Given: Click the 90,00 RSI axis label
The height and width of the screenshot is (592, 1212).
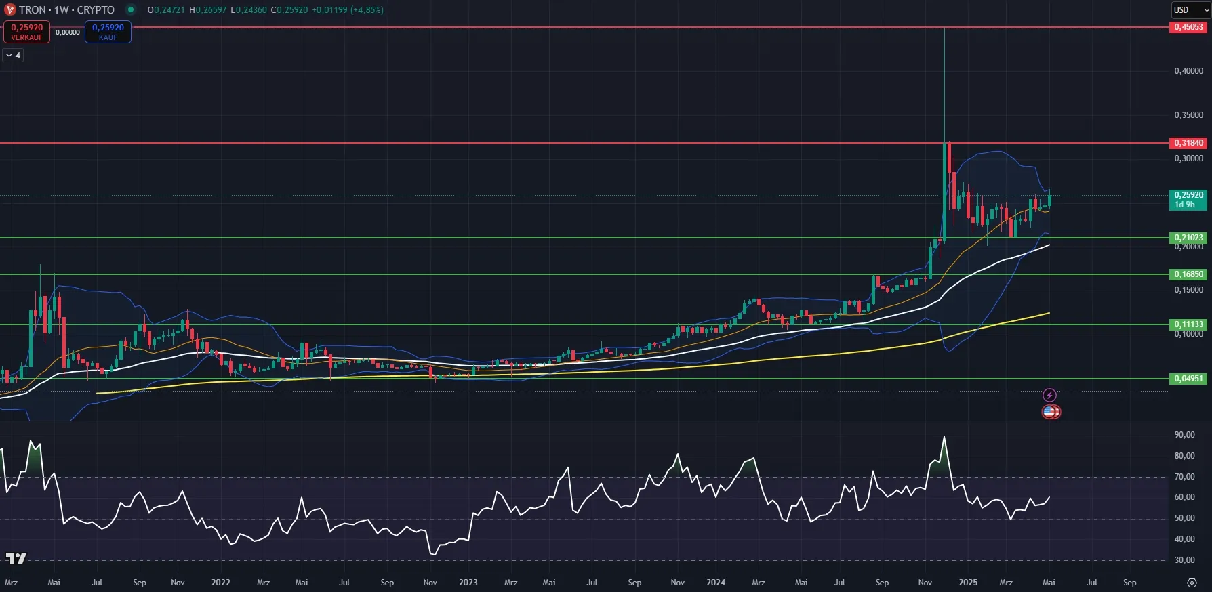Looking at the screenshot, I should coord(1184,435).
